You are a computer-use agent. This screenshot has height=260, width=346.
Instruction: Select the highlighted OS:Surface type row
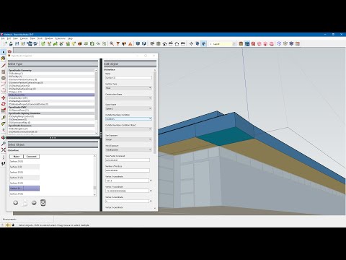click(x=51, y=95)
